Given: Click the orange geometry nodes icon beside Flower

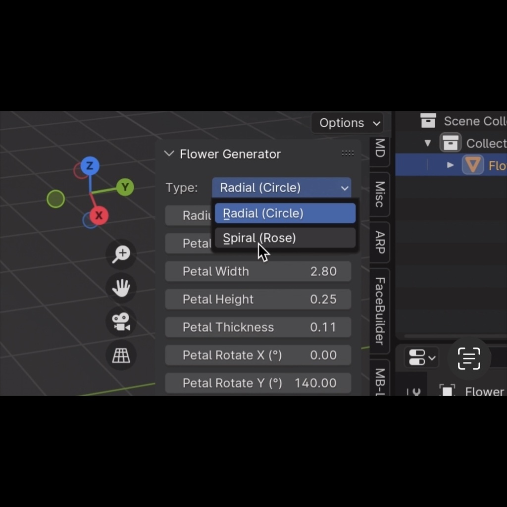Looking at the screenshot, I should (472, 165).
